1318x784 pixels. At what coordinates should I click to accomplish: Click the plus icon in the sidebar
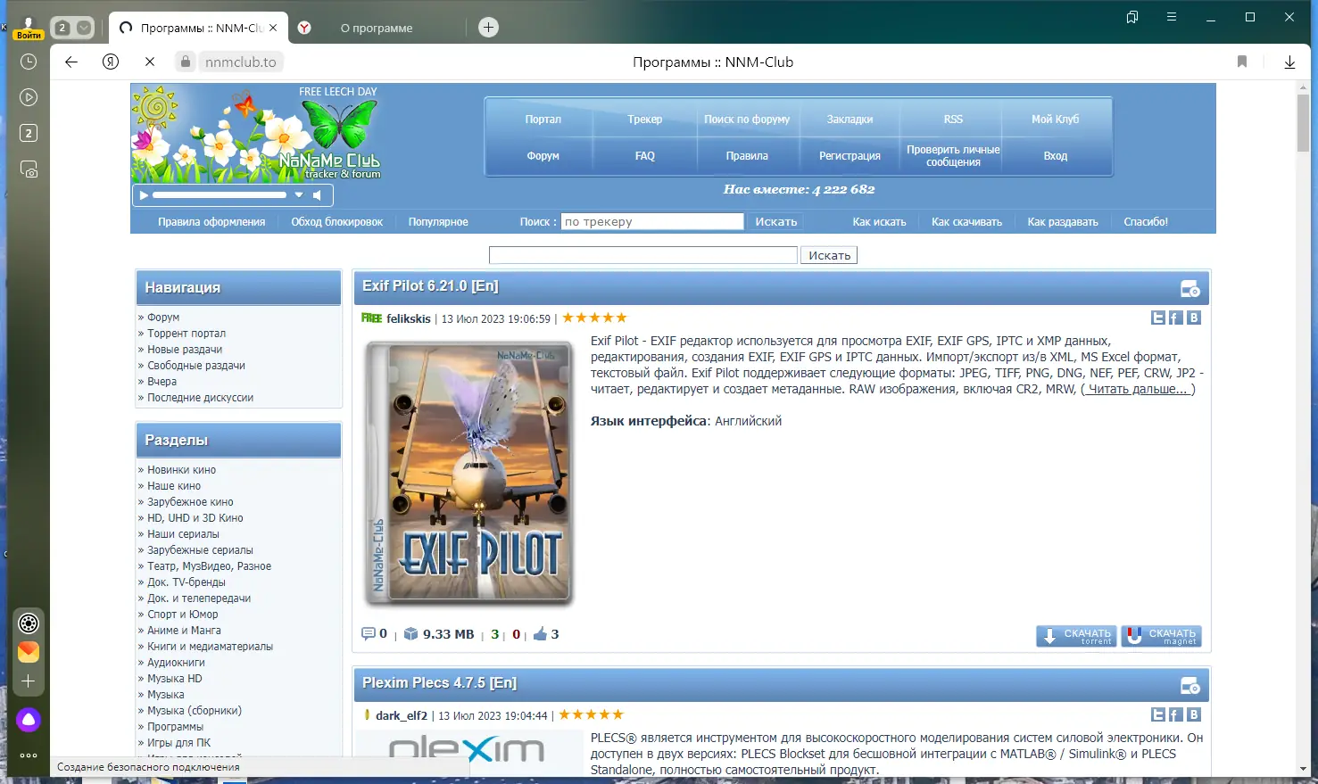point(29,681)
